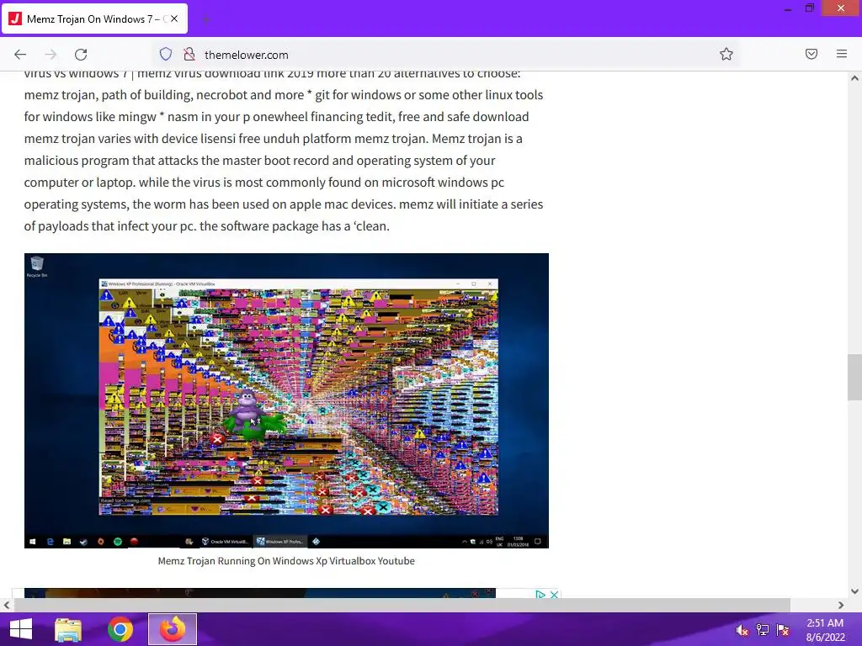
Task: Open a new tab with plus button
Action: click(x=206, y=20)
